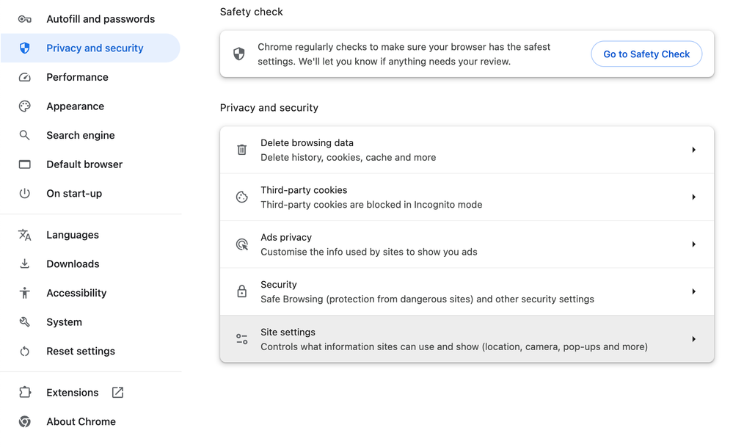Screen dimensions: 733x447
Task: Click the padlock icon in the Security row
Action: point(241,291)
